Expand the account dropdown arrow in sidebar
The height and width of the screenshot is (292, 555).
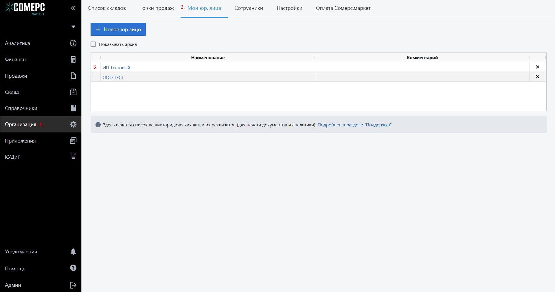point(73,27)
